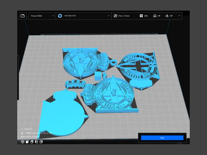
Task: Switch to the front view cube icon
Action: click(x=27, y=142)
